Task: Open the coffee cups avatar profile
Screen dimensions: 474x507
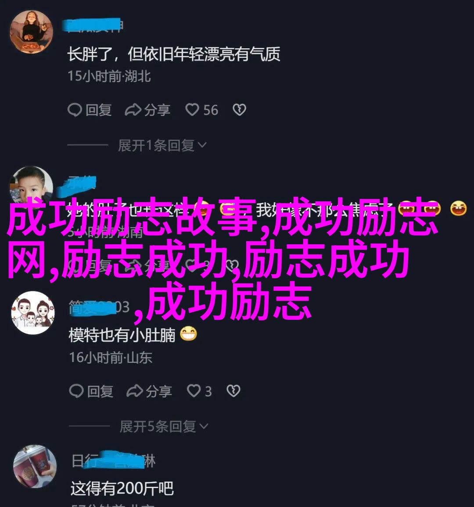Action: (x=35, y=466)
